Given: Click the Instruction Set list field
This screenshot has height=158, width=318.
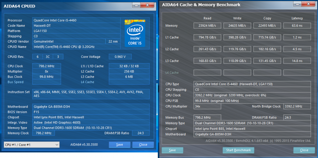Looking at the screenshot, I should (91, 94).
